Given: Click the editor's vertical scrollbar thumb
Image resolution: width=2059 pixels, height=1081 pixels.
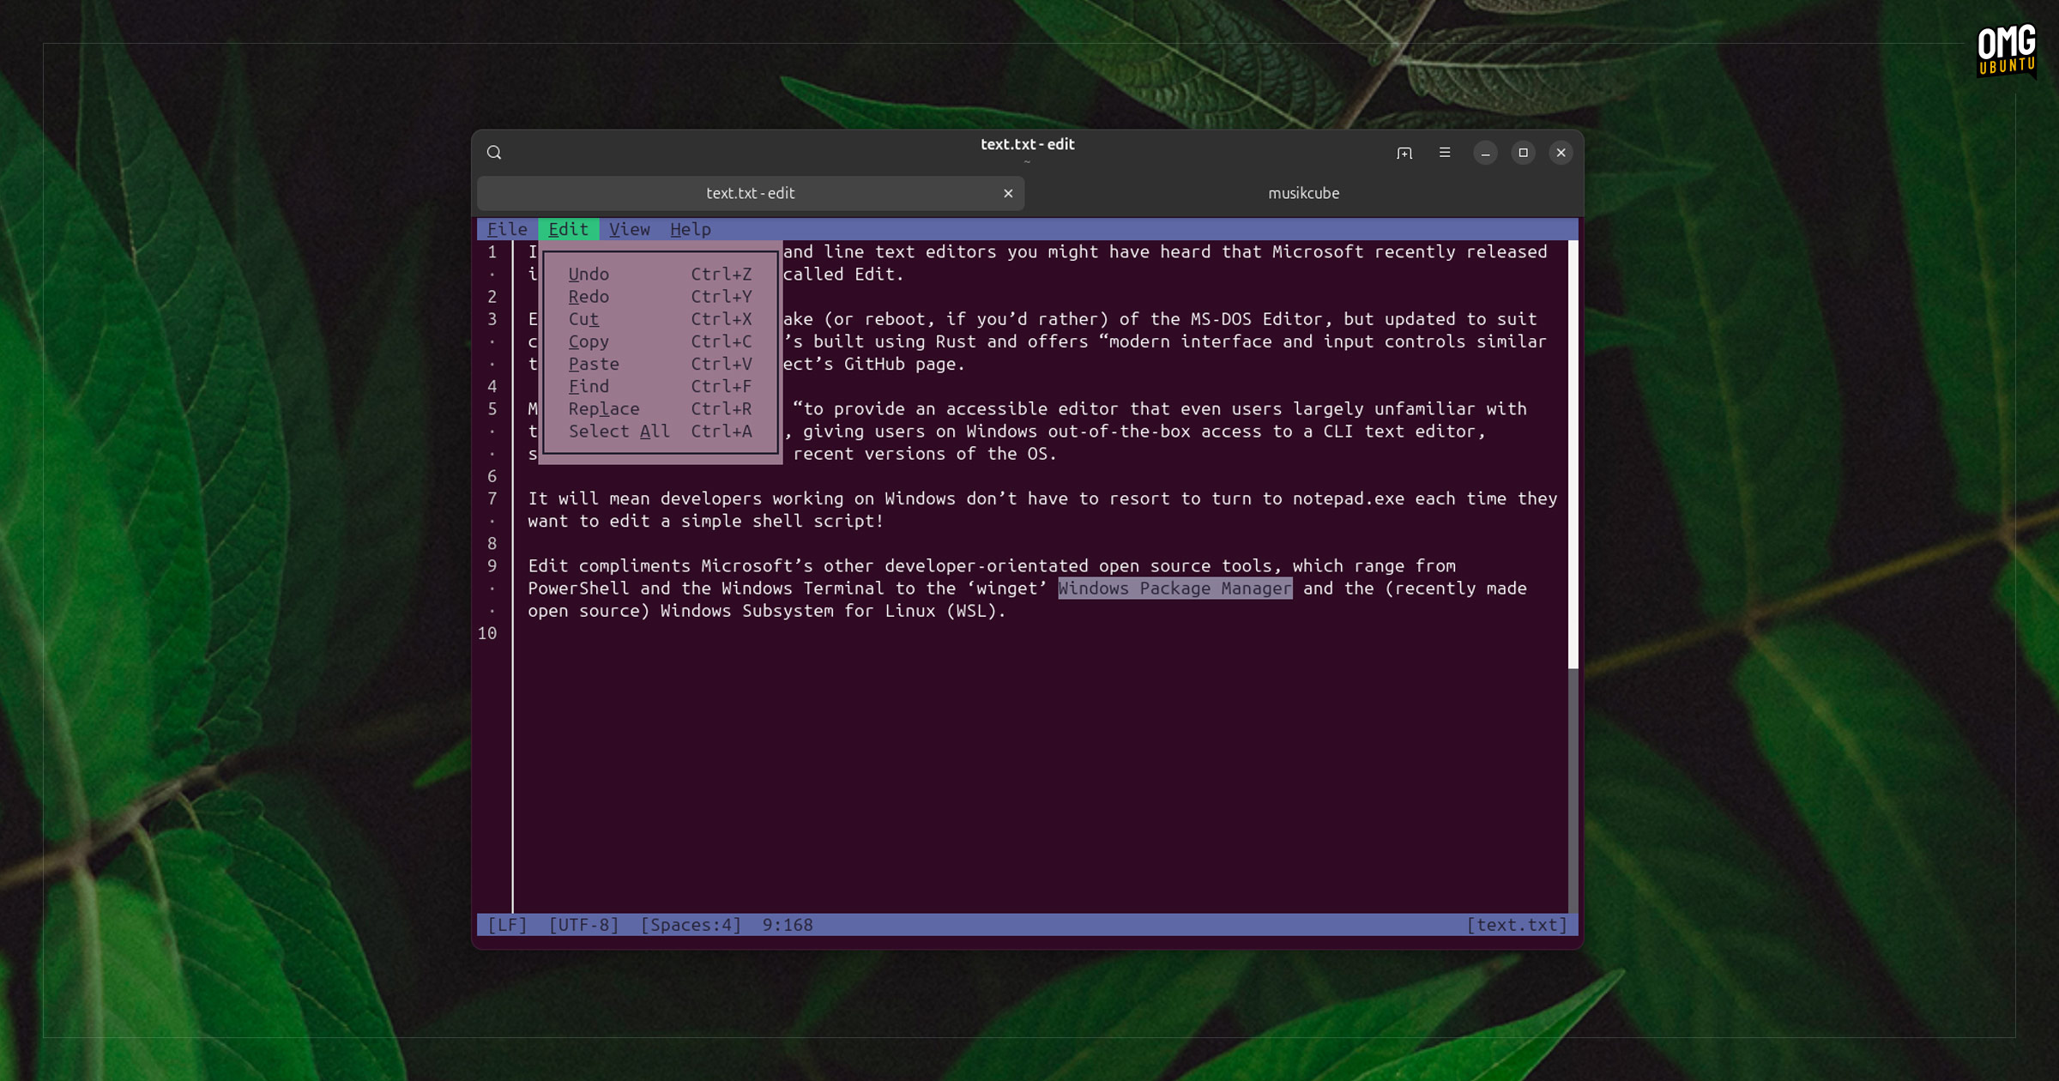Looking at the screenshot, I should pyautogui.click(x=1573, y=455).
